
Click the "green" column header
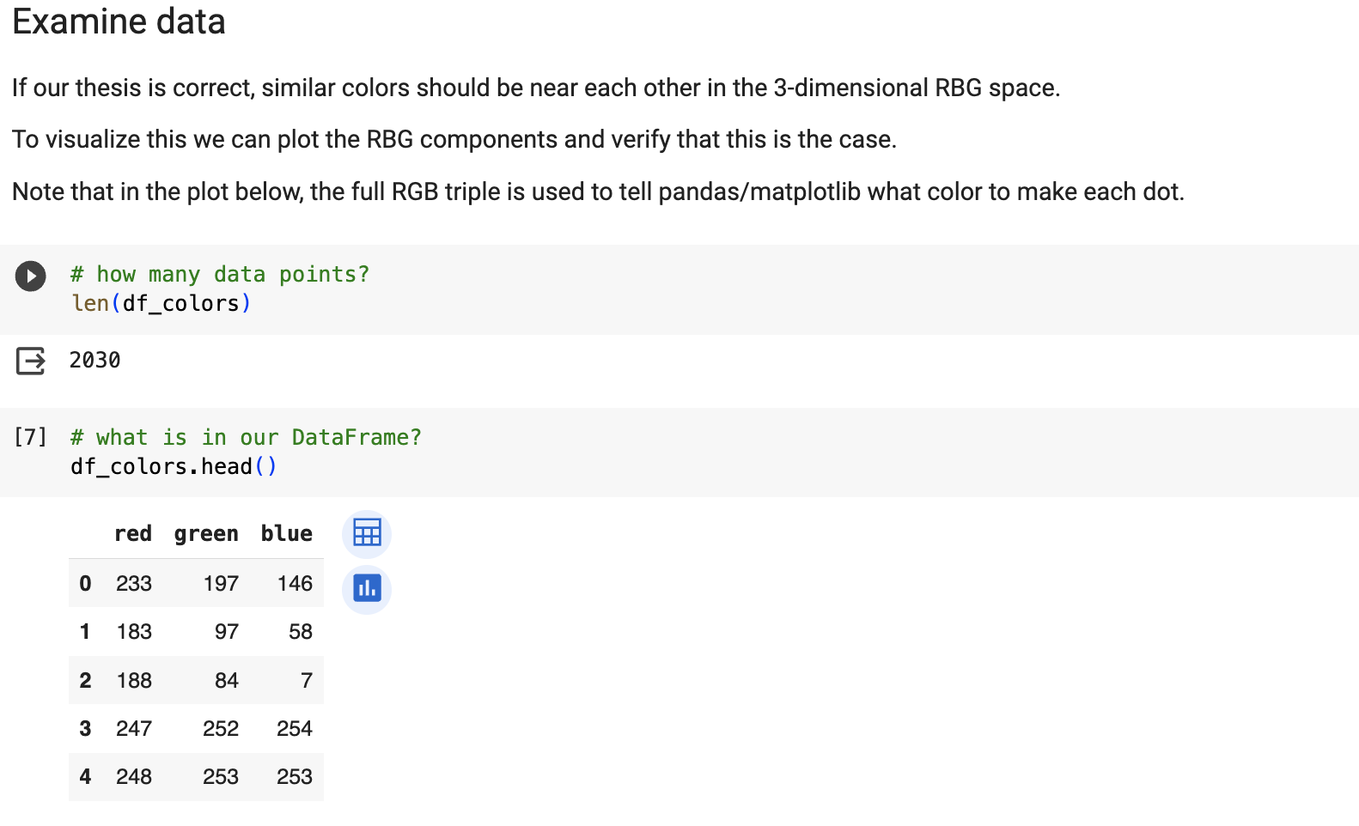coord(206,533)
